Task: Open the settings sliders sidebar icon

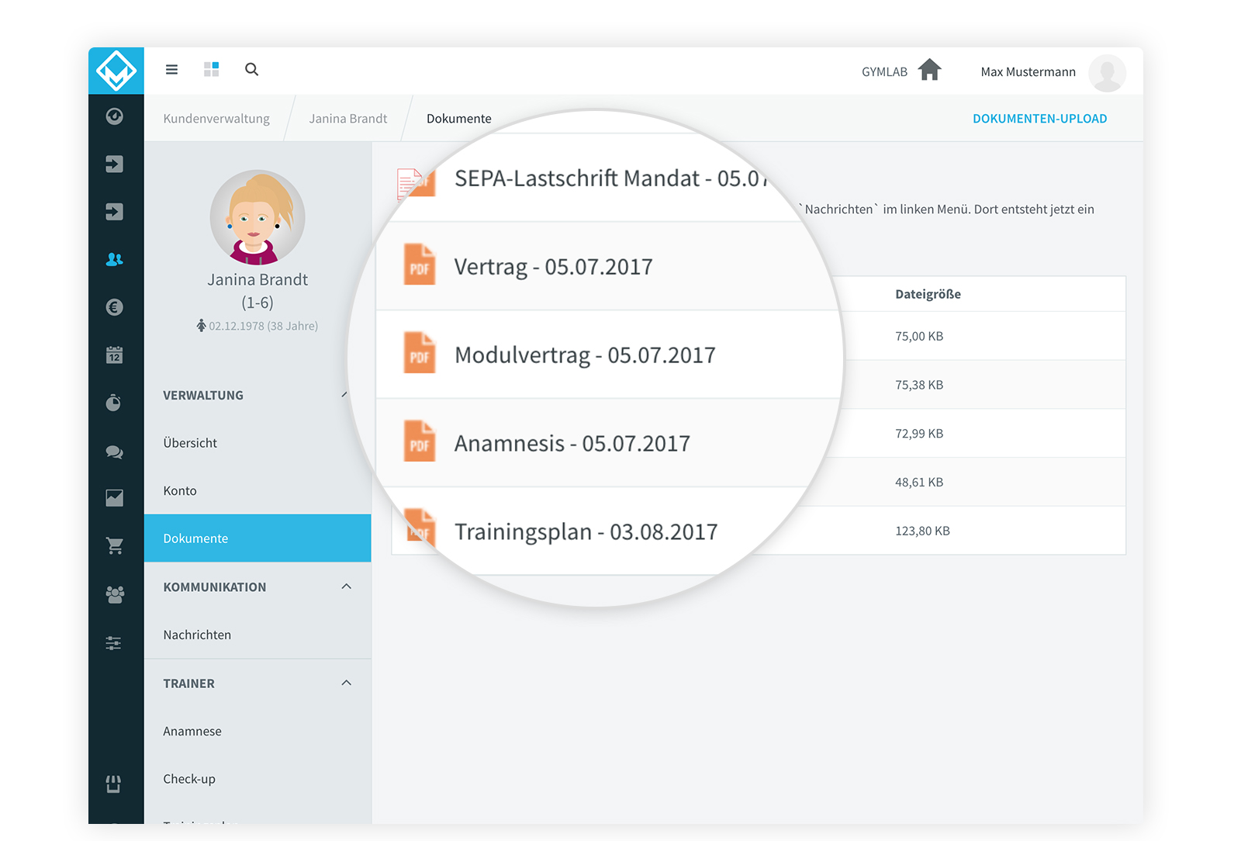Action: (114, 643)
